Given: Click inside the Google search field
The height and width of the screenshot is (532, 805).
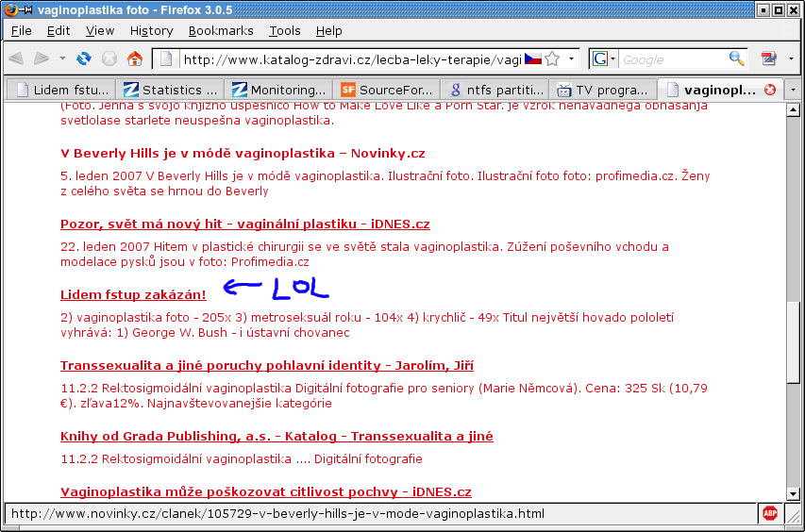Looking at the screenshot, I should click(x=672, y=59).
